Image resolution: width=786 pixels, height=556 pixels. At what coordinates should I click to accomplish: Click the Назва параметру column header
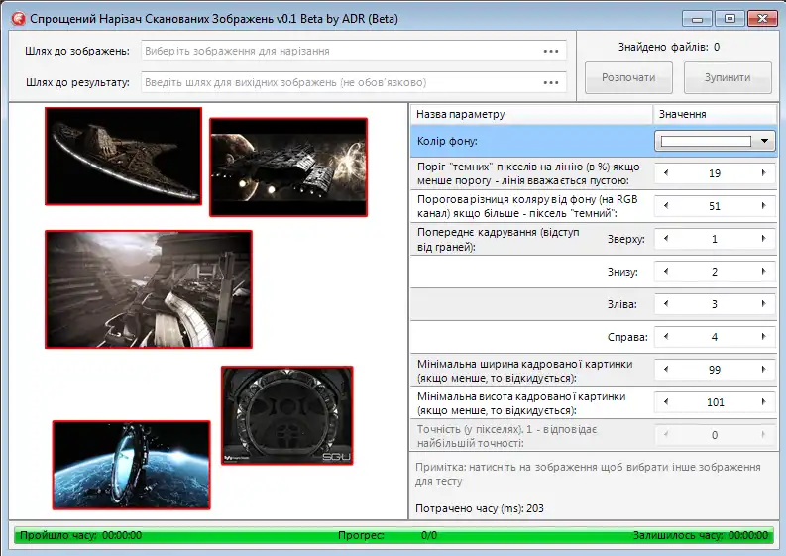click(531, 114)
